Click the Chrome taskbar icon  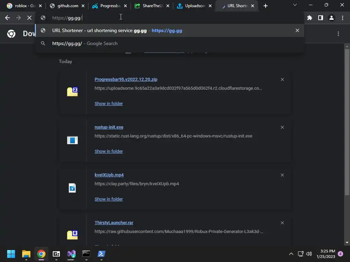tap(41, 254)
